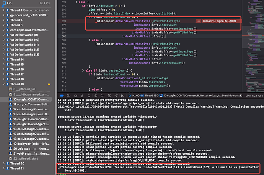
Task: Click line number 602 in gutter
Action: pos(64,36)
